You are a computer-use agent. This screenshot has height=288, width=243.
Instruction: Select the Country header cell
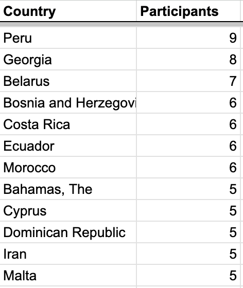68,11
